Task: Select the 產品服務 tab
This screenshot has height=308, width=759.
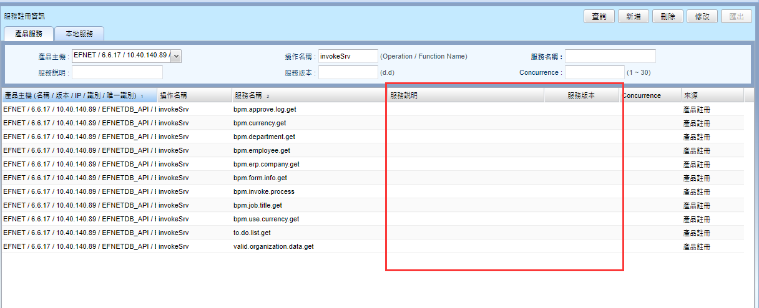Action: coord(29,34)
